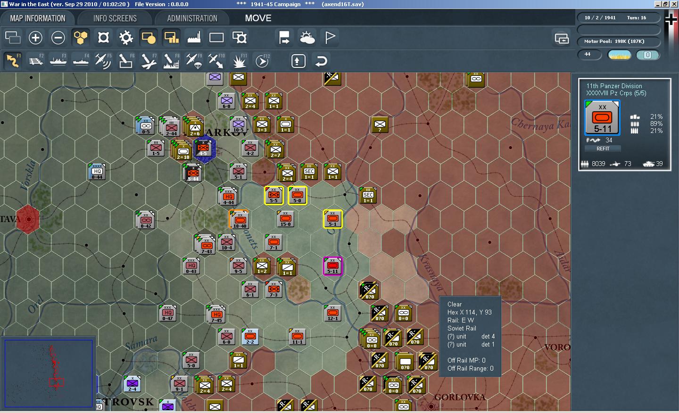Select the 11-1 unit counter
679x413 pixels.
tap(297, 337)
